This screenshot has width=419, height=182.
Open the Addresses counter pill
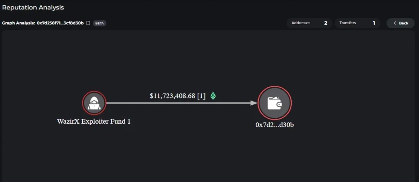click(x=309, y=23)
